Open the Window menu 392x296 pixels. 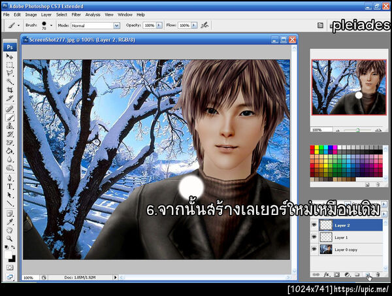point(125,15)
